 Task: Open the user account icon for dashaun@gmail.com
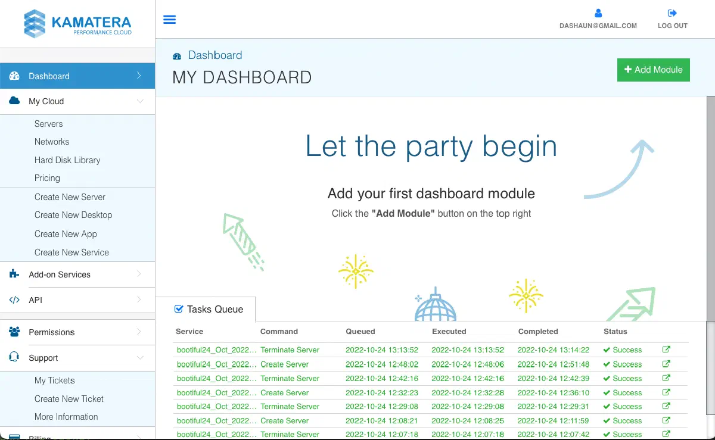[x=598, y=13]
